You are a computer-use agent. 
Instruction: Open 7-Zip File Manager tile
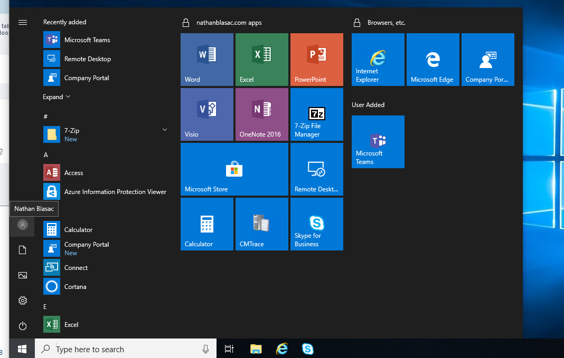(x=316, y=114)
